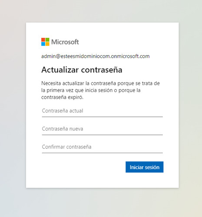Viewport: 202px width, 217px height.
Task: Select the admin email address text
Action: pos(96,56)
